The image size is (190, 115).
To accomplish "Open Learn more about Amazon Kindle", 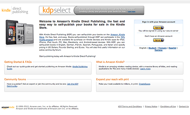I will [145, 69].
